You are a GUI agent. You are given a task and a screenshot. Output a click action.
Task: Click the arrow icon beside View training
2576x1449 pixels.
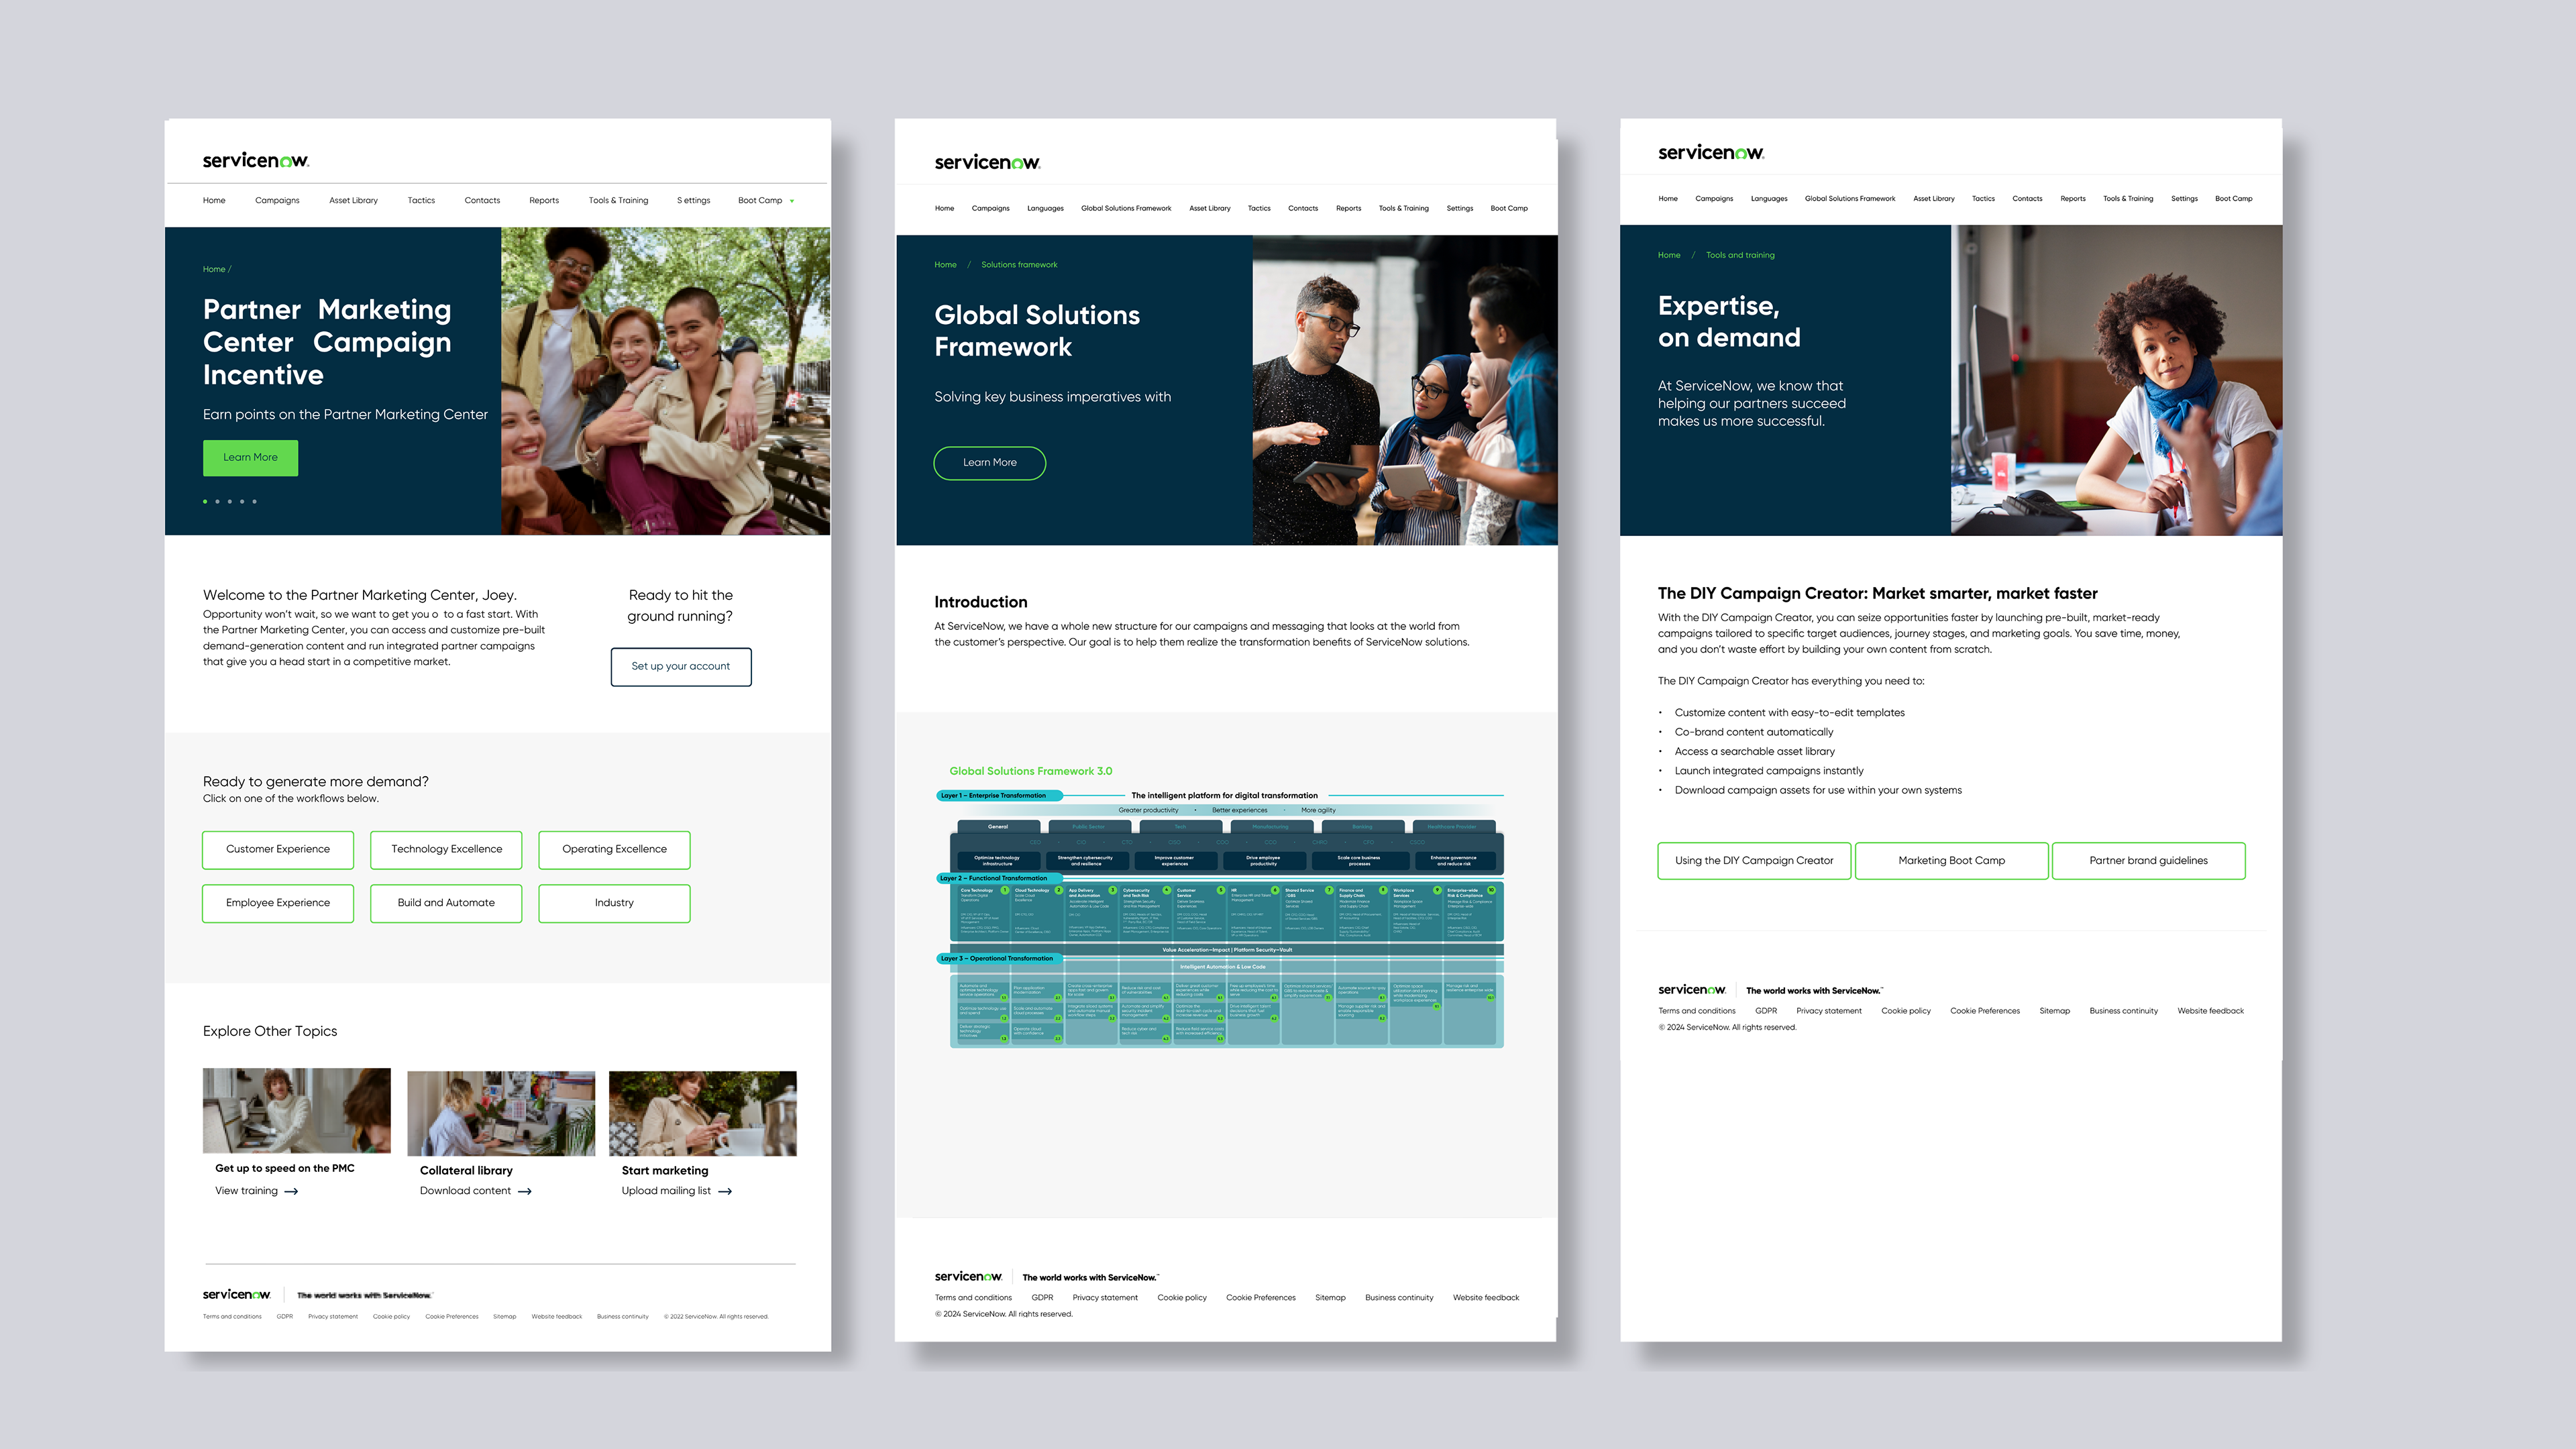tap(291, 1191)
